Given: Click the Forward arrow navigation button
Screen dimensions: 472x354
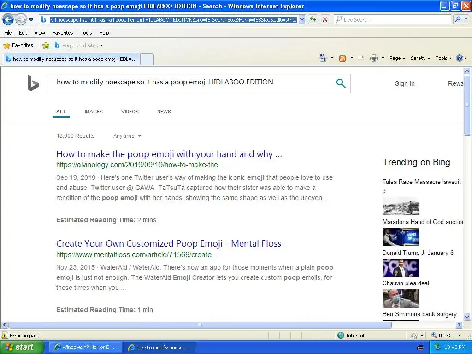Looking at the screenshot, I should coord(20,19).
